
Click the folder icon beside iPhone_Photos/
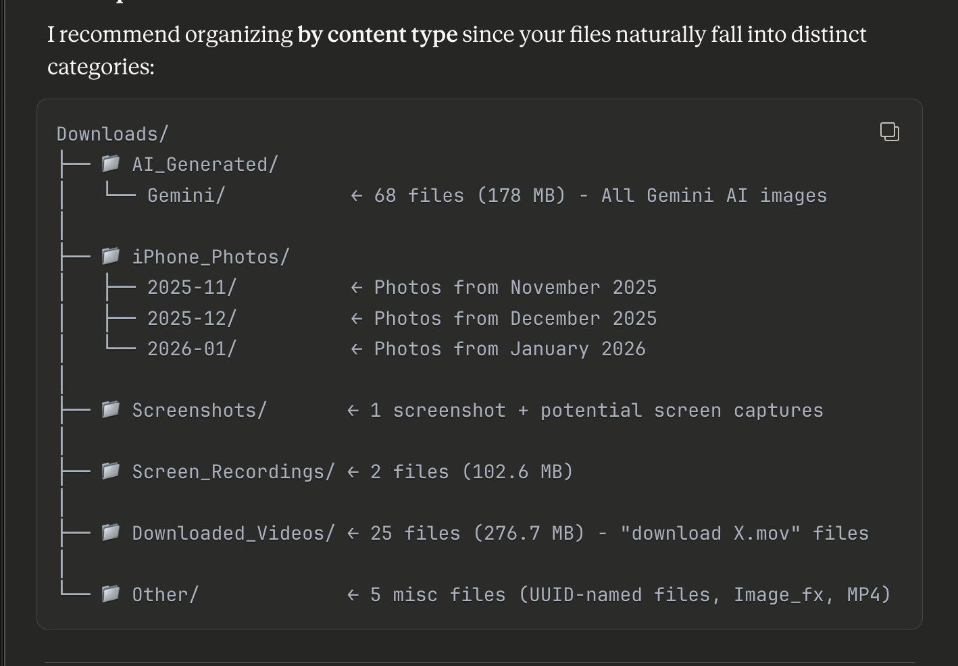111,256
